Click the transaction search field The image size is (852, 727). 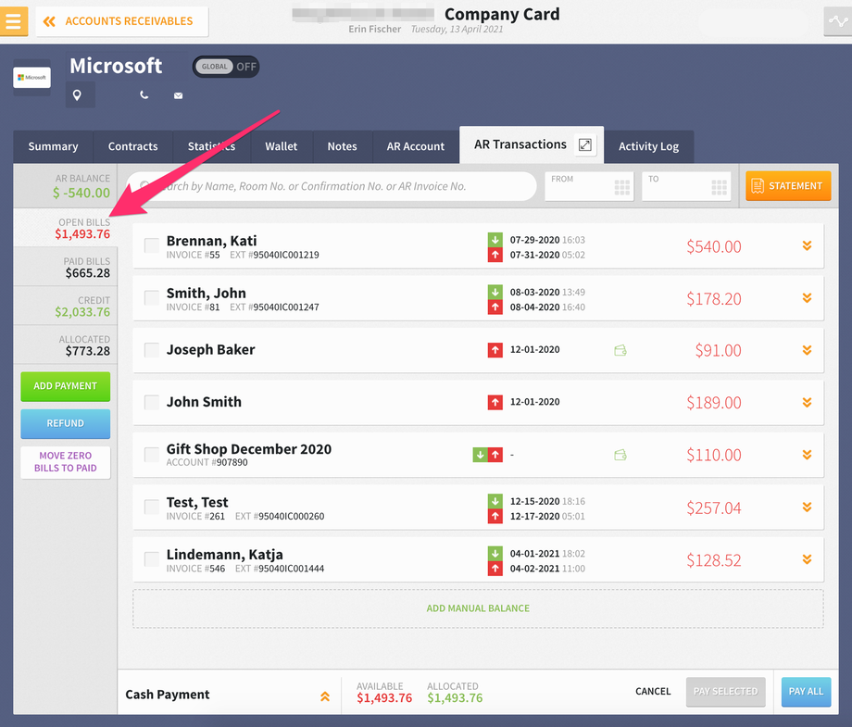click(332, 186)
